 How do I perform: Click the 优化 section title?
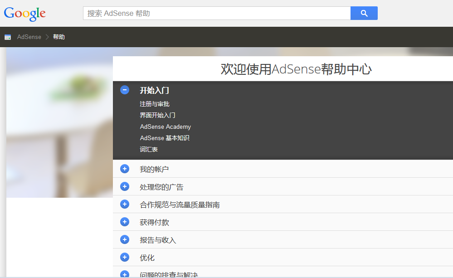pyautogui.click(x=147, y=258)
